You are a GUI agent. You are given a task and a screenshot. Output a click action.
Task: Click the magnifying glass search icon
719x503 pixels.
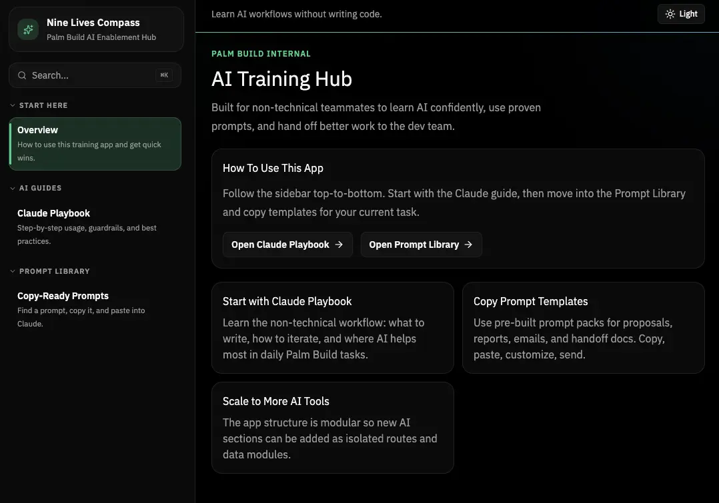coord(22,75)
